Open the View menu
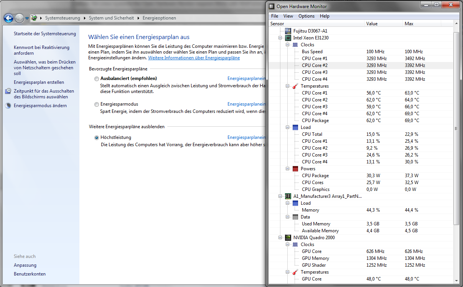 point(288,16)
